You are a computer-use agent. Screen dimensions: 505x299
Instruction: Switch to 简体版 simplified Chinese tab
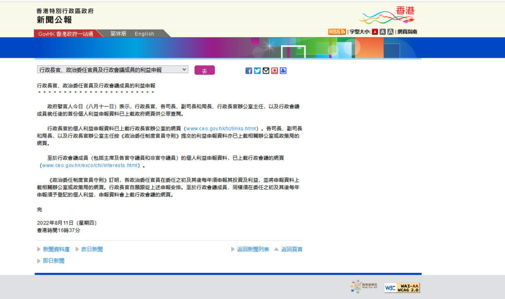118,34
